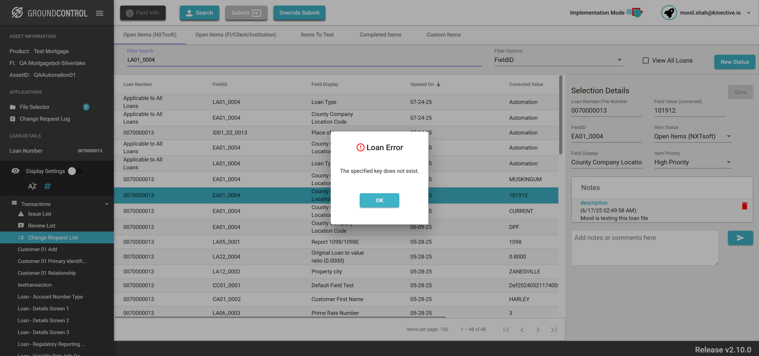Open the Items To Test tab
This screenshot has width=759, height=356.
pos(317,34)
